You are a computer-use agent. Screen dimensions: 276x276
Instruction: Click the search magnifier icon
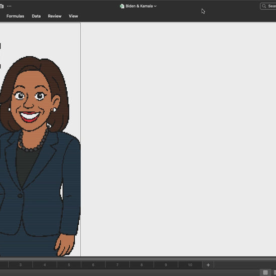264,6
